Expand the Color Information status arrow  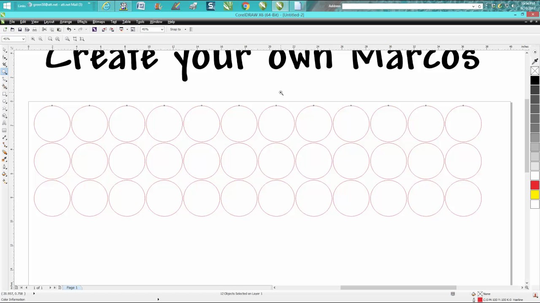pyautogui.click(x=158, y=300)
